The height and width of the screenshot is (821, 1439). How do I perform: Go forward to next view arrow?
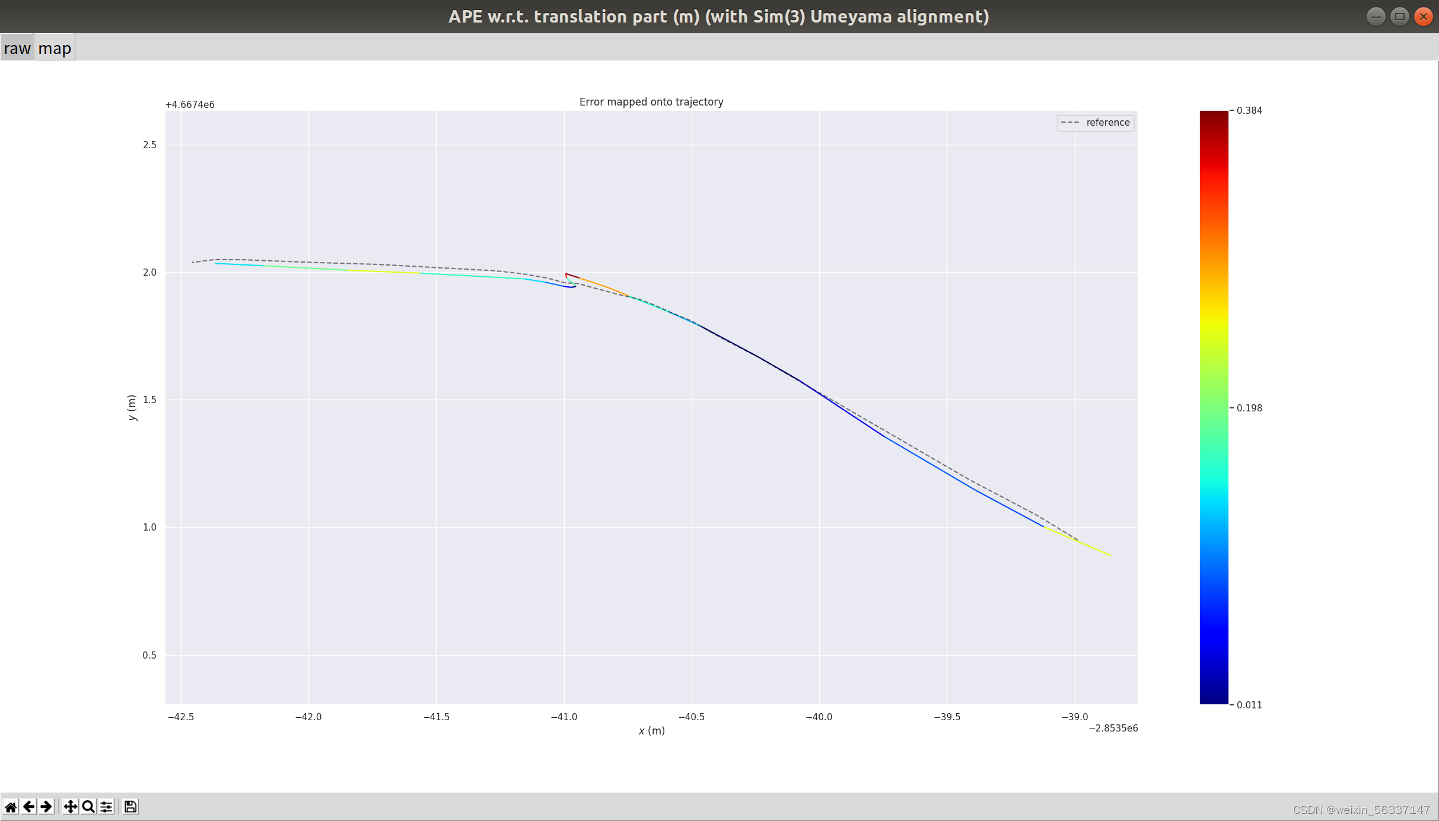point(46,807)
